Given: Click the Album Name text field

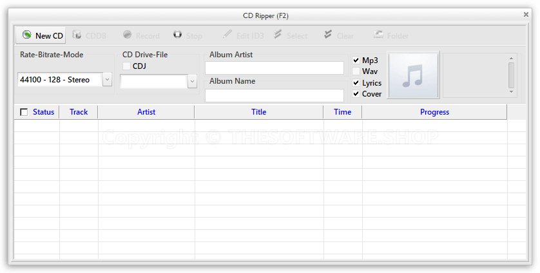Looking at the screenshot, I should click(275, 95).
